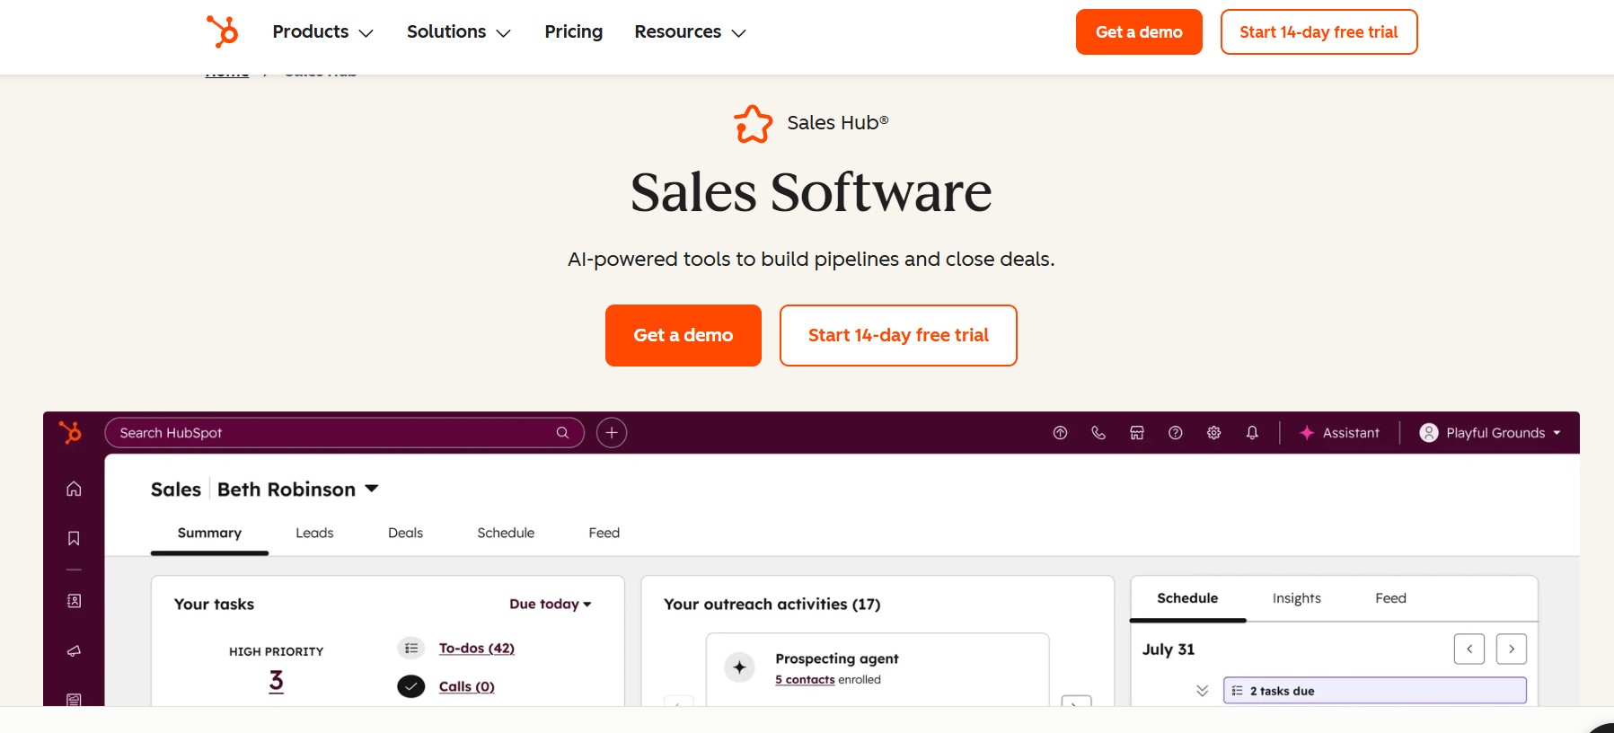Open the To-dos (42) link
The width and height of the screenshot is (1614, 733).
(476, 648)
